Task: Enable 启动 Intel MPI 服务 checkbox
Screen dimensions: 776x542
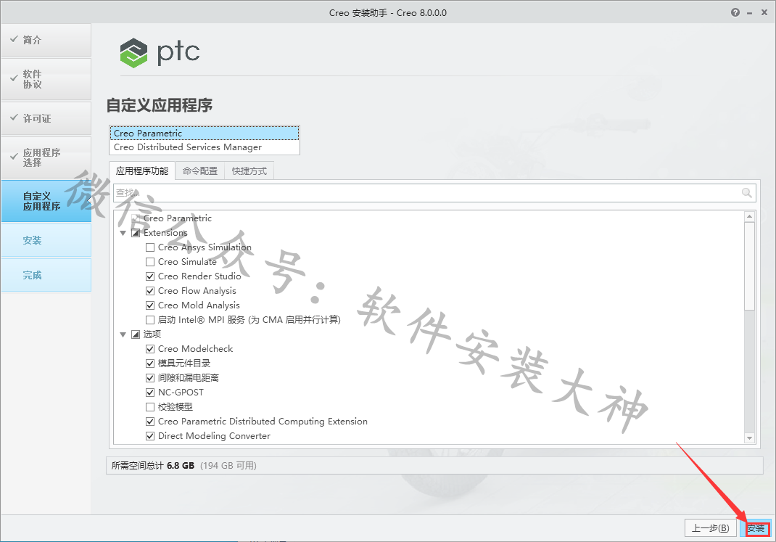Action: (150, 320)
